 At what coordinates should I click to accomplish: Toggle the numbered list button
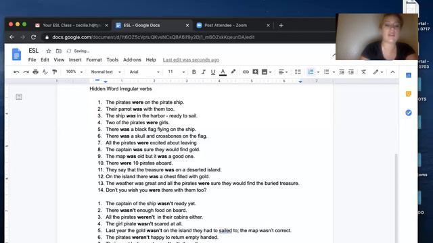tap(311, 72)
